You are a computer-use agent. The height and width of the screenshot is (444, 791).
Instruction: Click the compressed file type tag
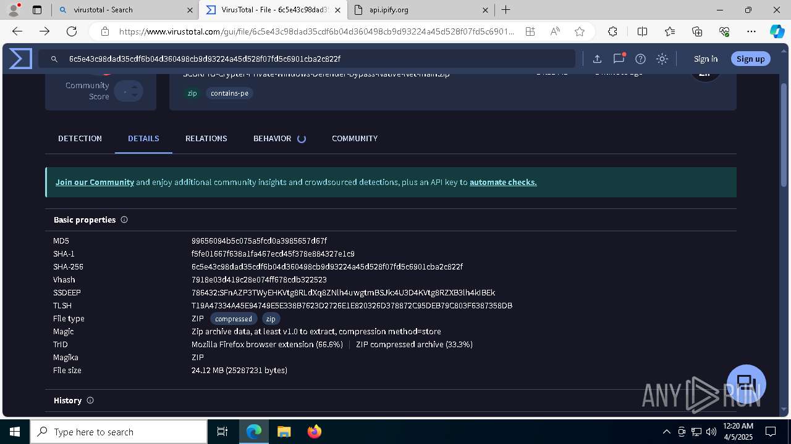(x=234, y=319)
